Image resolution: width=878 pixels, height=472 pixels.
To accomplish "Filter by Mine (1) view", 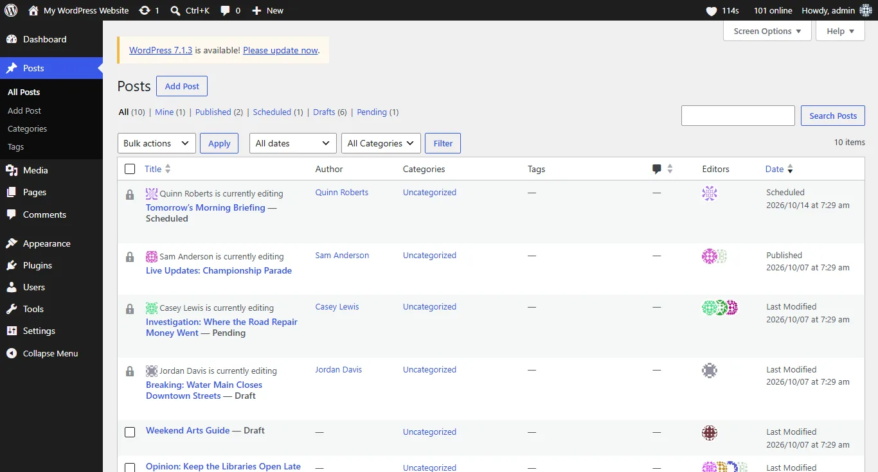I will [170, 112].
